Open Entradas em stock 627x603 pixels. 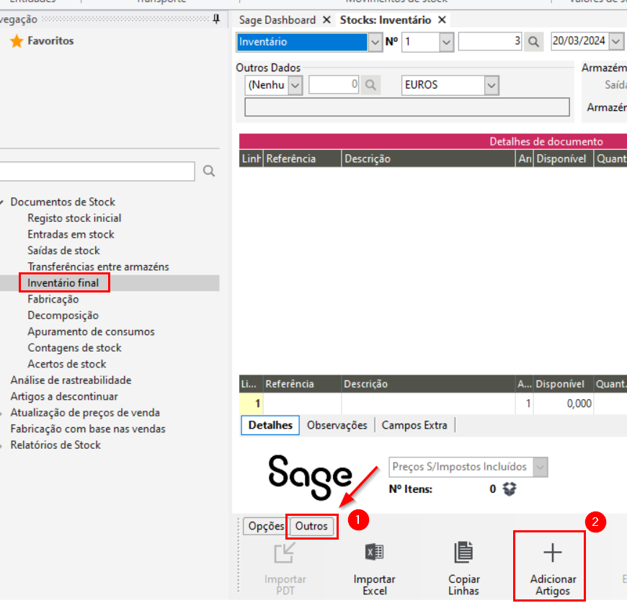(71, 234)
